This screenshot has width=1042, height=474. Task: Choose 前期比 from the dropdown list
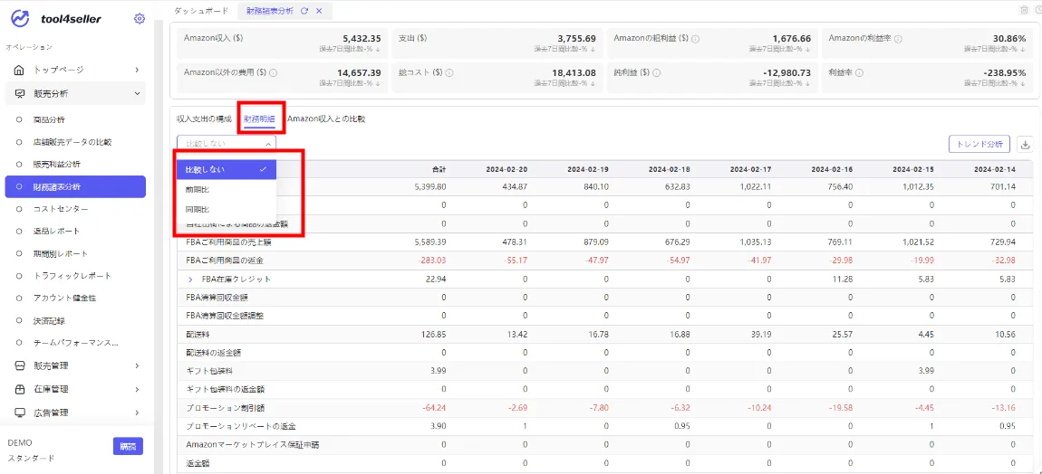point(227,189)
